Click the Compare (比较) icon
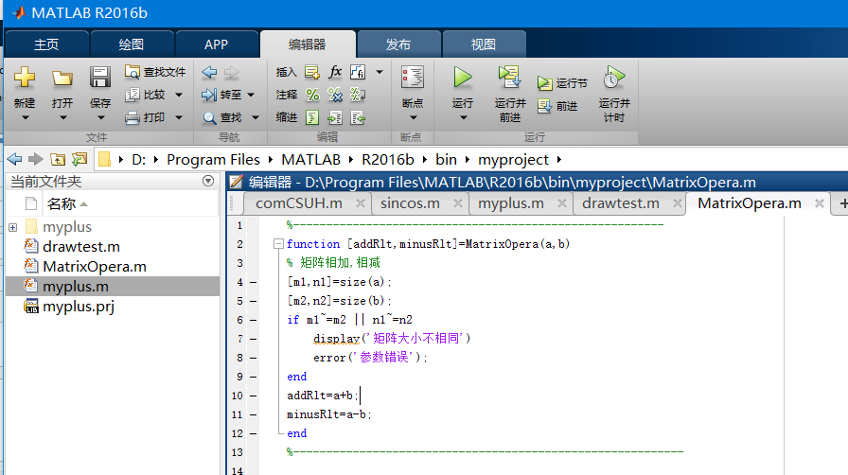848x475 pixels. pyautogui.click(x=132, y=95)
